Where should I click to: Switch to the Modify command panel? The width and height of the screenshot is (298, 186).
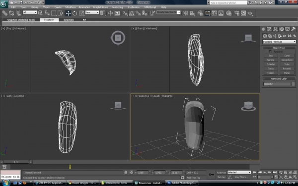pyautogui.click(x=269, y=29)
